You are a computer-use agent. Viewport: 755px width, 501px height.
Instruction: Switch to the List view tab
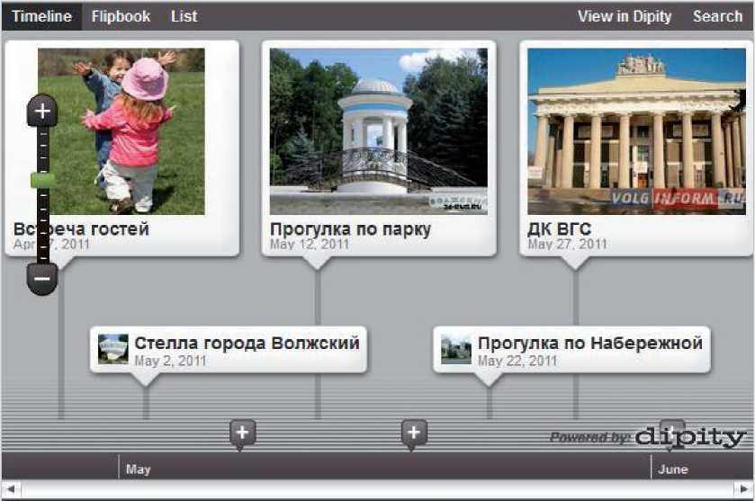[184, 16]
